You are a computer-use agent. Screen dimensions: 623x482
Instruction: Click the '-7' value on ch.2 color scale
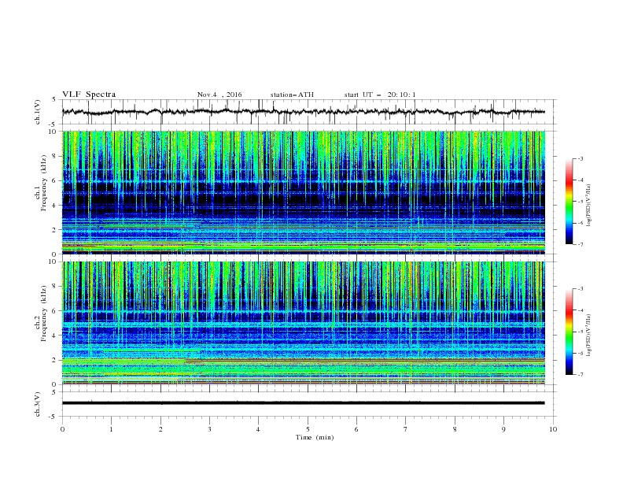pyautogui.click(x=580, y=375)
